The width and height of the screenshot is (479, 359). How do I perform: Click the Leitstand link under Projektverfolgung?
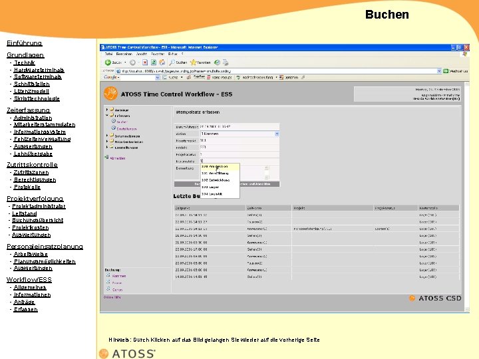(25, 213)
